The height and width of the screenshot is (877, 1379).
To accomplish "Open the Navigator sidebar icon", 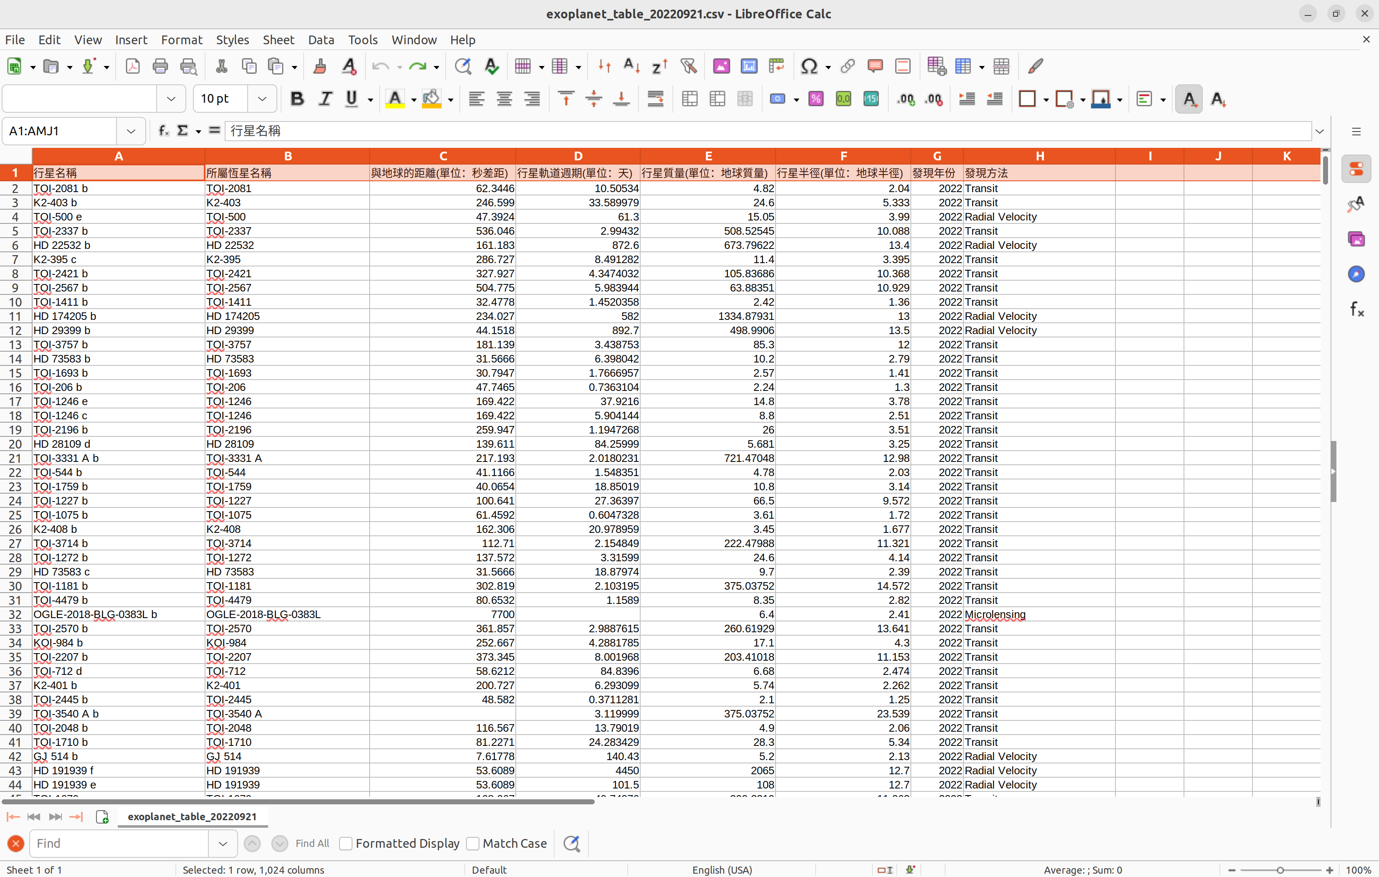I will point(1356,274).
